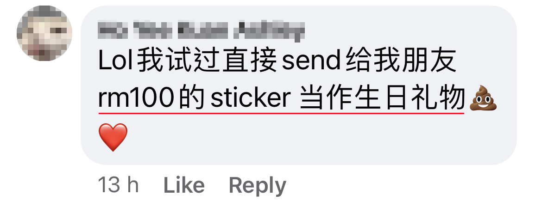The image size is (542, 201).
Task: Click the underlined word "礼物"
Action: click(x=437, y=98)
